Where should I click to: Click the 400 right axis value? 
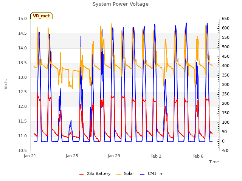[x=226, y=66]
